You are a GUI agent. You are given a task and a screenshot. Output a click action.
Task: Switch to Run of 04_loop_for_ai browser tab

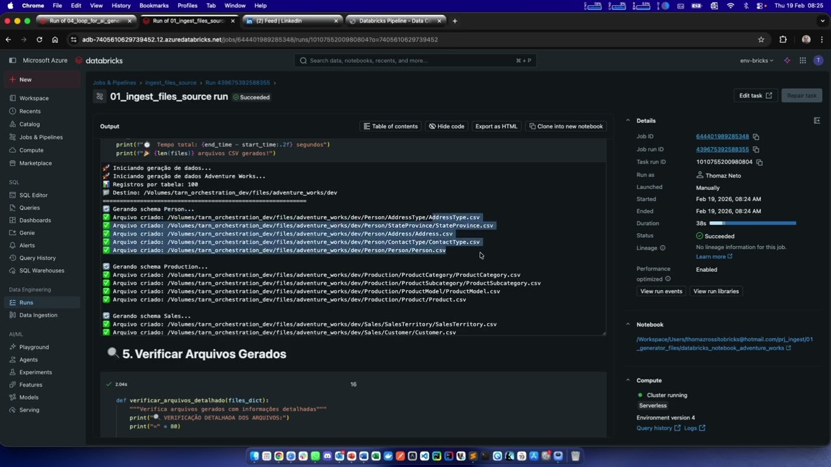point(86,21)
